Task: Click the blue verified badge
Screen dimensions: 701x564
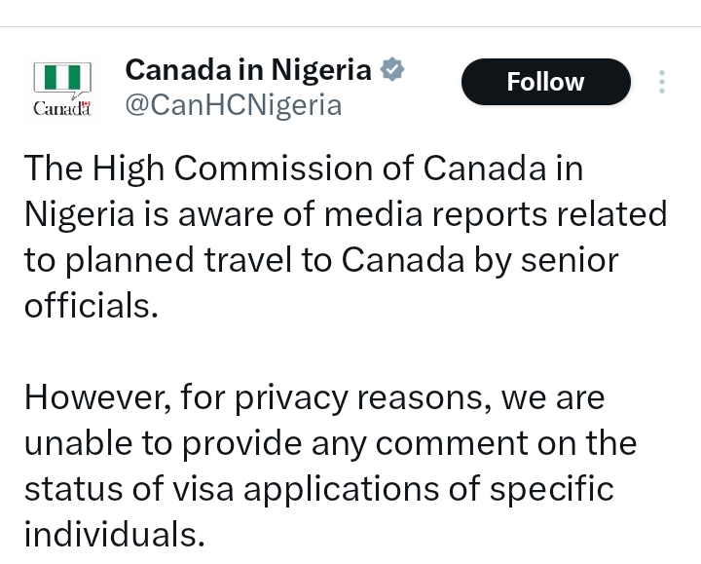Action: [392, 70]
